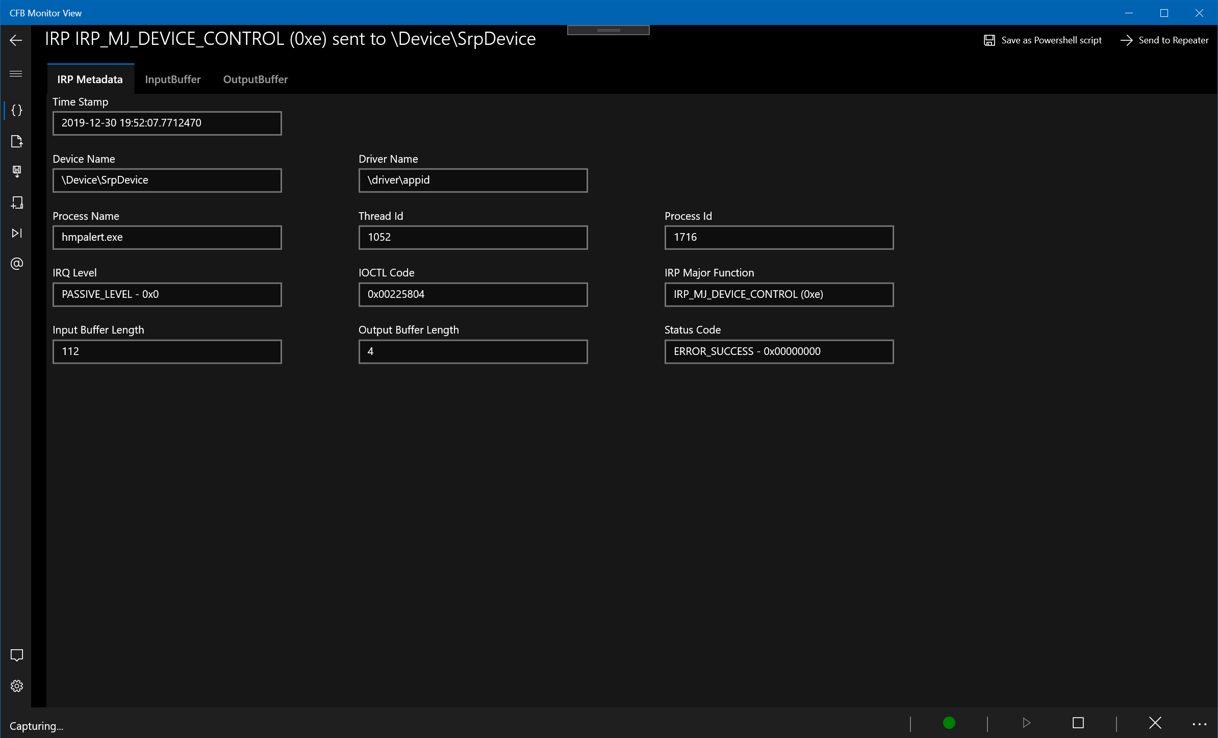Click the 'Process Id' label
This screenshot has height=738, width=1218.
(x=688, y=216)
